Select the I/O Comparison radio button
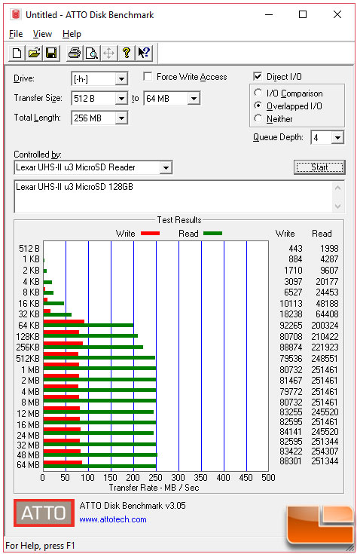This screenshot has height=554, width=357. (x=258, y=93)
